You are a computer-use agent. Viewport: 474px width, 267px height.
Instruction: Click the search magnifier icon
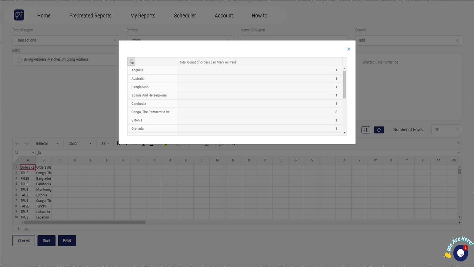tap(458, 41)
